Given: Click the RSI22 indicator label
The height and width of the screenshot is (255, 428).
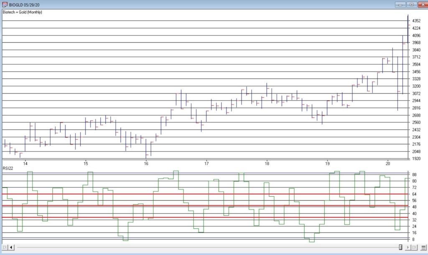Looking at the screenshot, I should point(8,168).
